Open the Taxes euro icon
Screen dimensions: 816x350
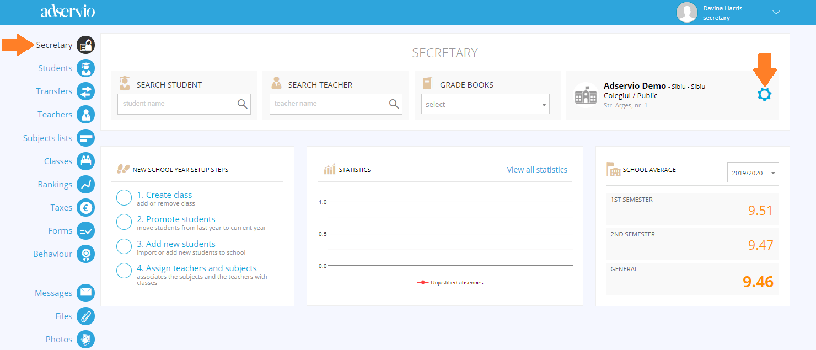coord(85,208)
